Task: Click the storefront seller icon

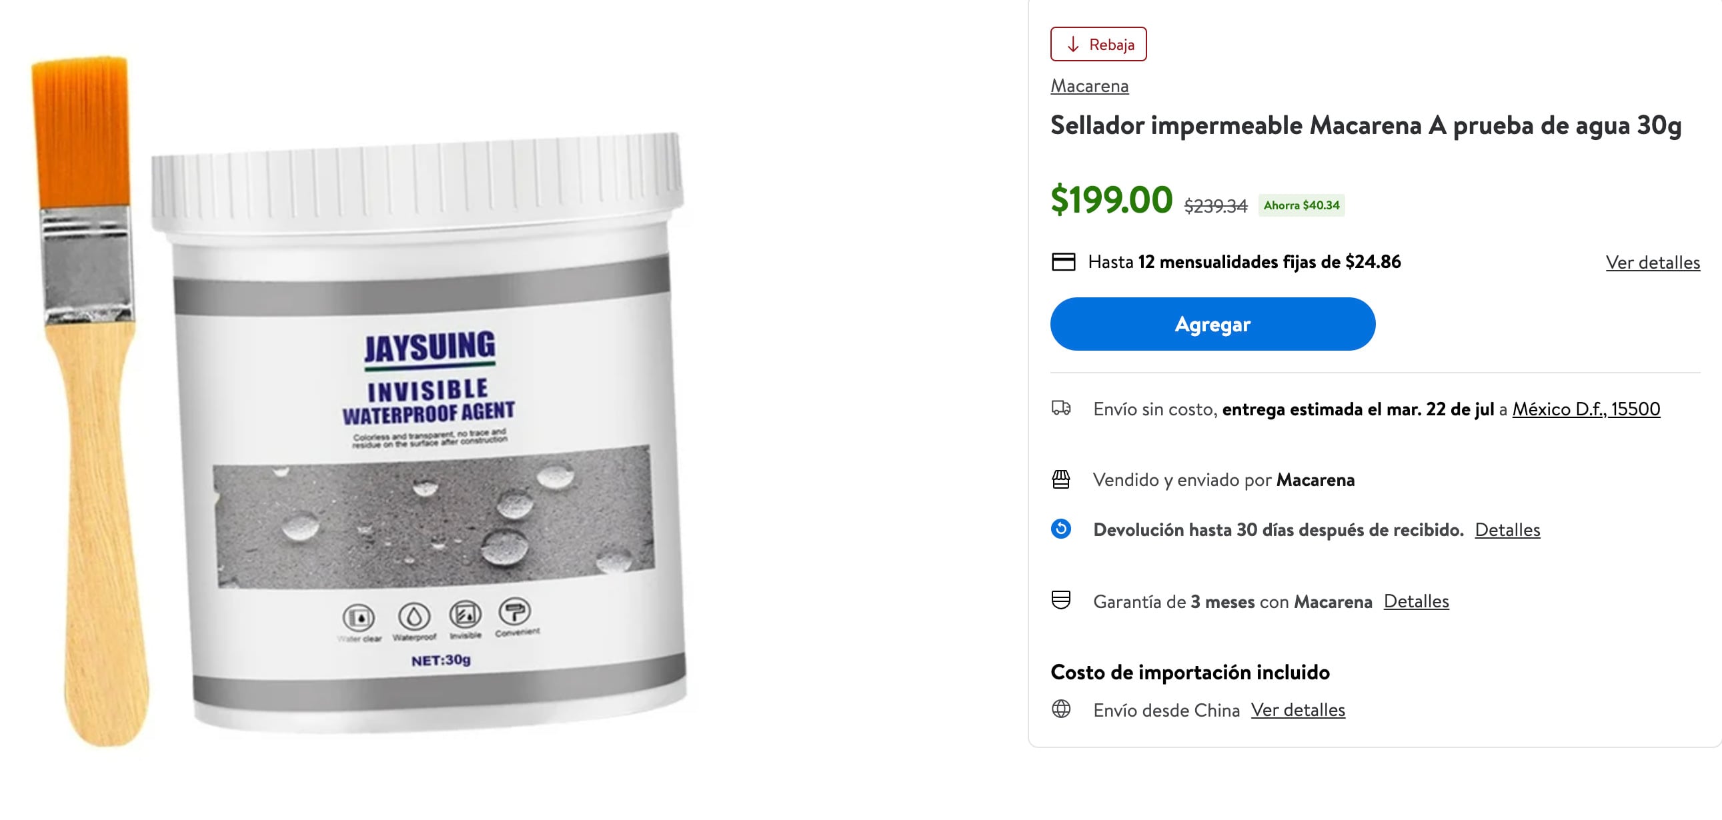Action: [1061, 479]
